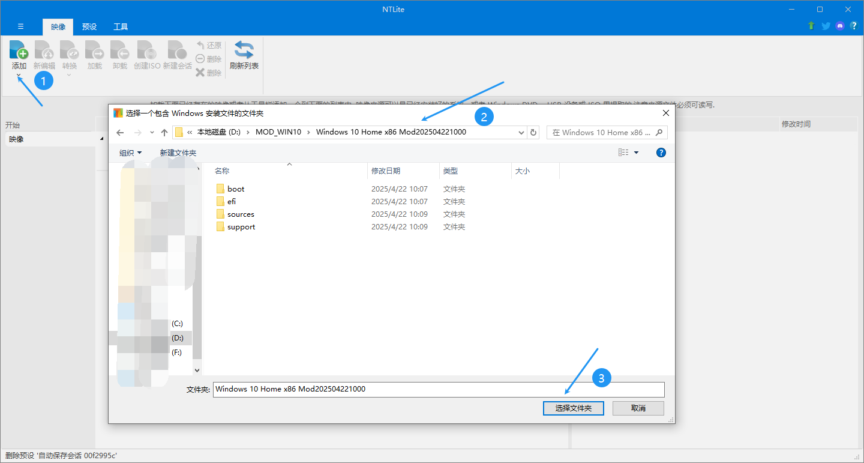Click the Up one level arrow
Image resolution: width=864 pixels, height=463 pixels.
[x=164, y=132]
